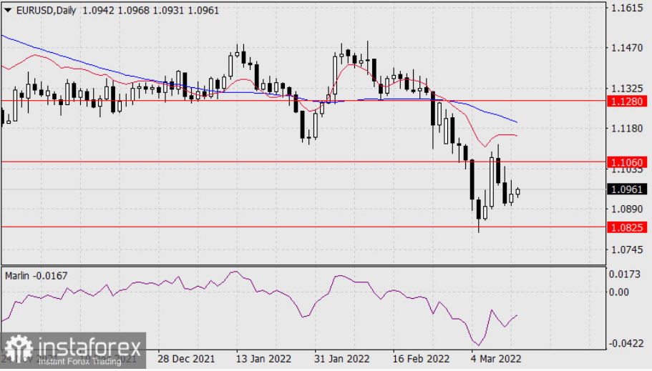Click the 28 Dec 2021 date label
The width and height of the screenshot is (652, 371).
[x=186, y=359]
